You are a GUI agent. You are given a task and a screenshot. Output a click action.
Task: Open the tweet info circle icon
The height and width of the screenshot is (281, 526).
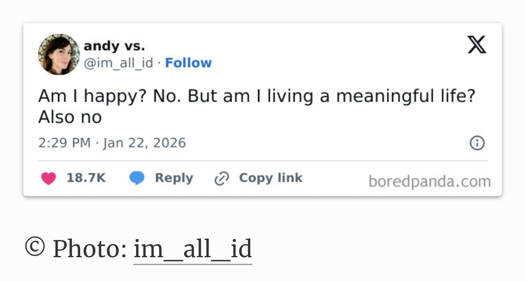[477, 143]
